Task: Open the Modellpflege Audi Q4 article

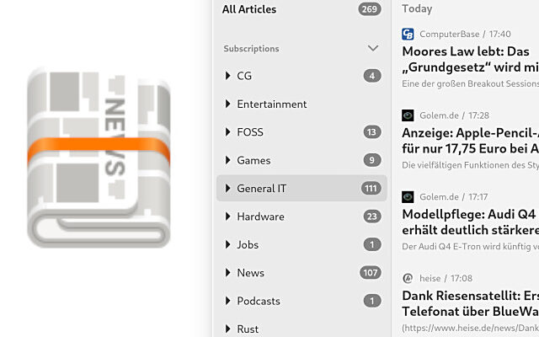Action: 469,222
